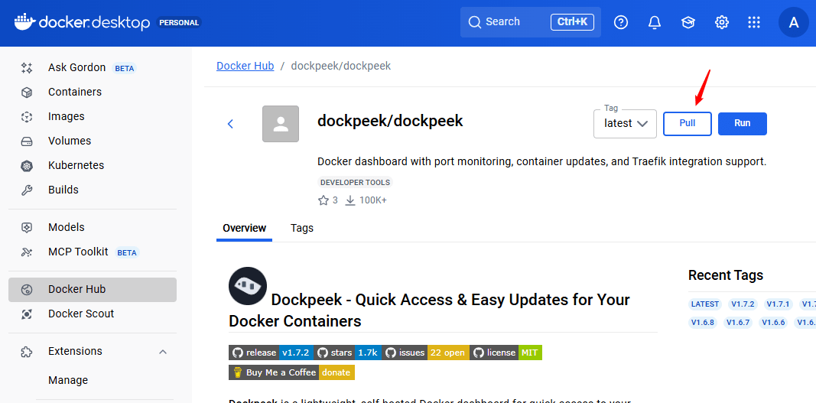The height and width of the screenshot is (403, 816).
Task: Click the GitHub license MIT badge
Action: 506,353
